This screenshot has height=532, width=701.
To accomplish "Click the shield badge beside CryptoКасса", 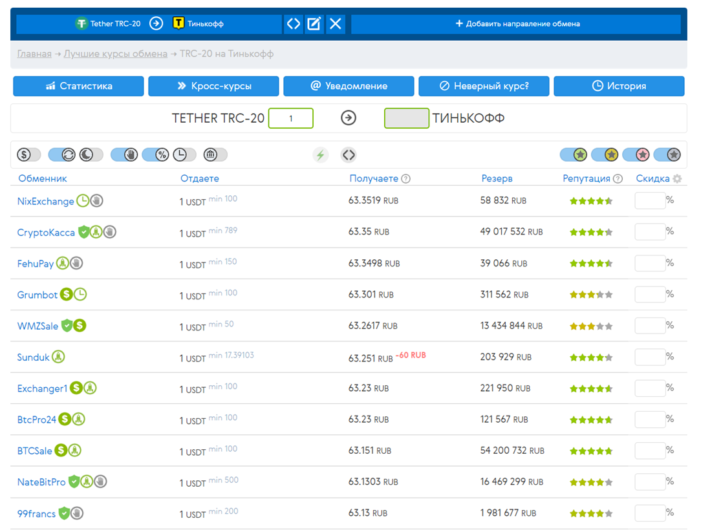I will pyautogui.click(x=83, y=232).
